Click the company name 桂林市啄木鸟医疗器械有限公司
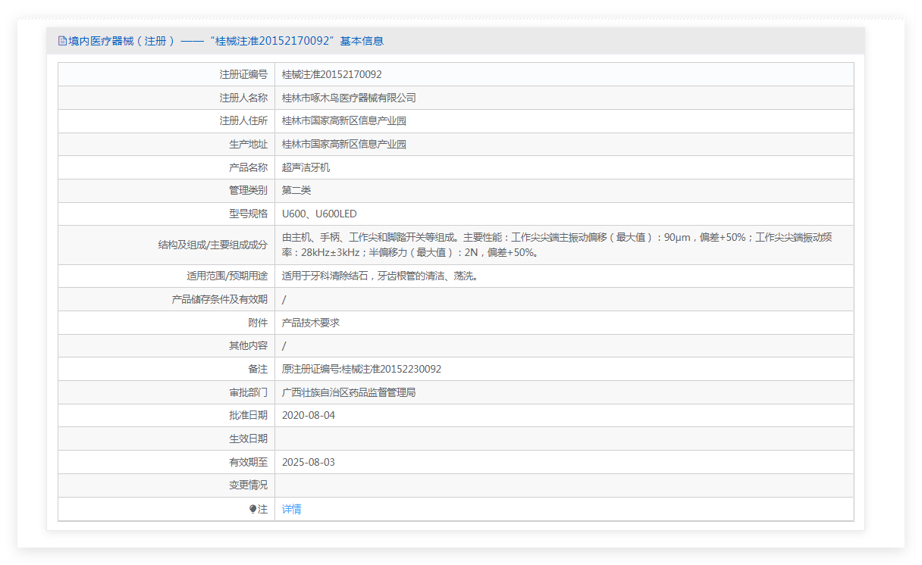The height and width of the screenshot is (565, 922). [349, 98]
